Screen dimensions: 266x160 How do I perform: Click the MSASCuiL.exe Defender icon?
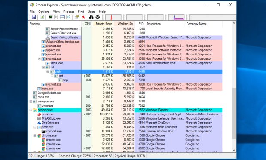pyautogui.click(x=39, y=119)
